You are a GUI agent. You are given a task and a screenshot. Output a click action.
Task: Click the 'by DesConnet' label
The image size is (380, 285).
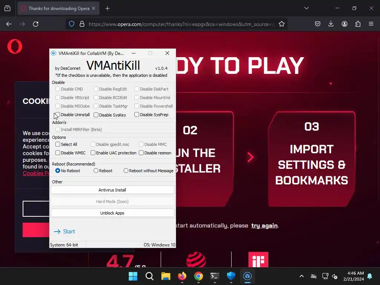pos(68,68)
